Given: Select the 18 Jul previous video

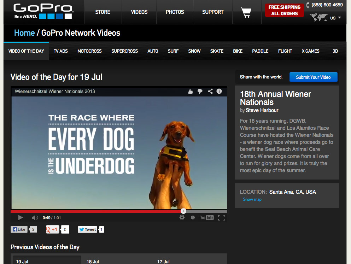Looking at the screenshot, I should click(x=93, y=261).
